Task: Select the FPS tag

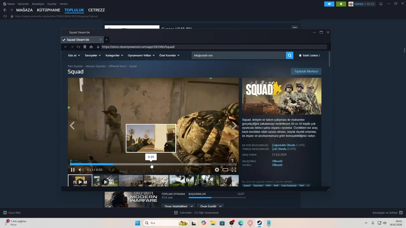Action: click(268, 186)
